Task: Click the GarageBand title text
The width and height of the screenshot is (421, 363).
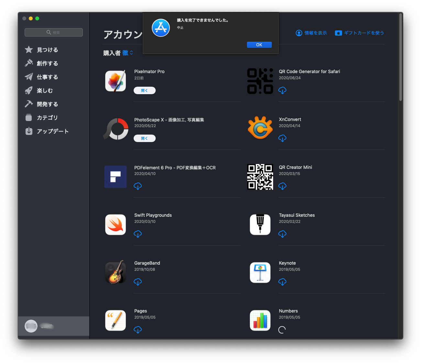Action: [x=147, y=263]
